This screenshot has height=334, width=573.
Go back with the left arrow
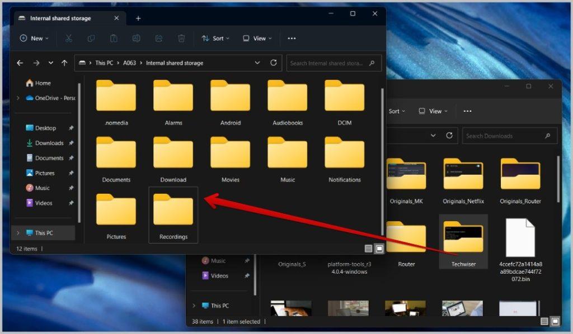[20, 63]
